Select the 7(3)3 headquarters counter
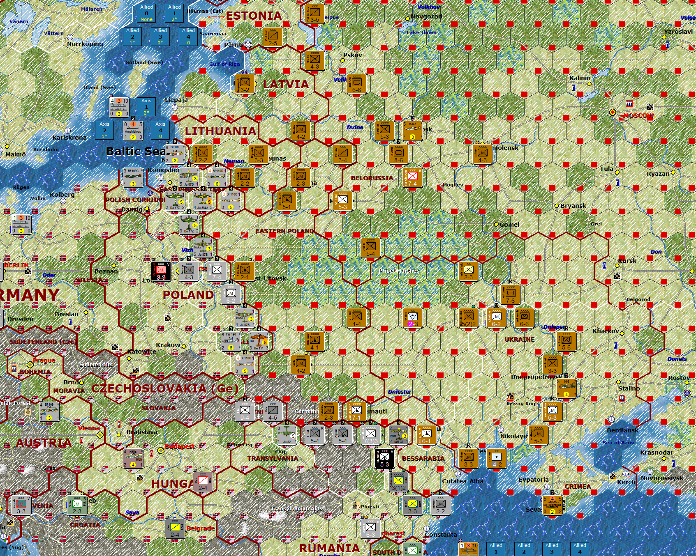696x556 pixels. 370,435
